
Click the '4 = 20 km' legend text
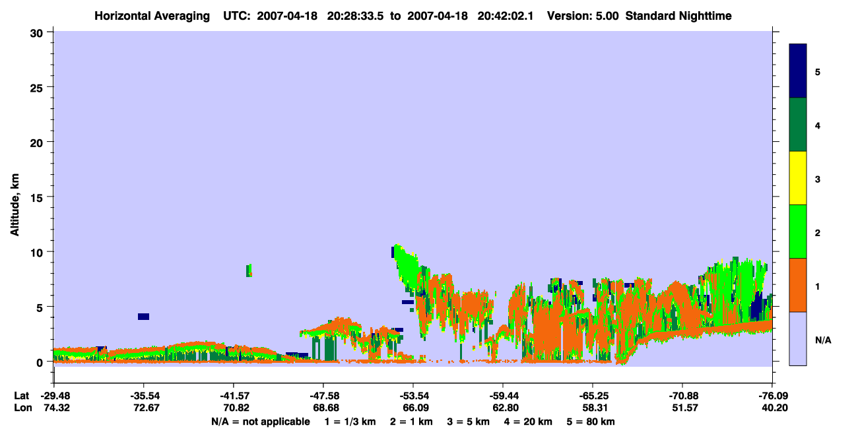click(x=528, y=422)
